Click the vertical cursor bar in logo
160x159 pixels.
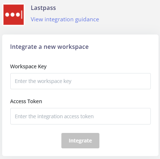coord(22,15)
